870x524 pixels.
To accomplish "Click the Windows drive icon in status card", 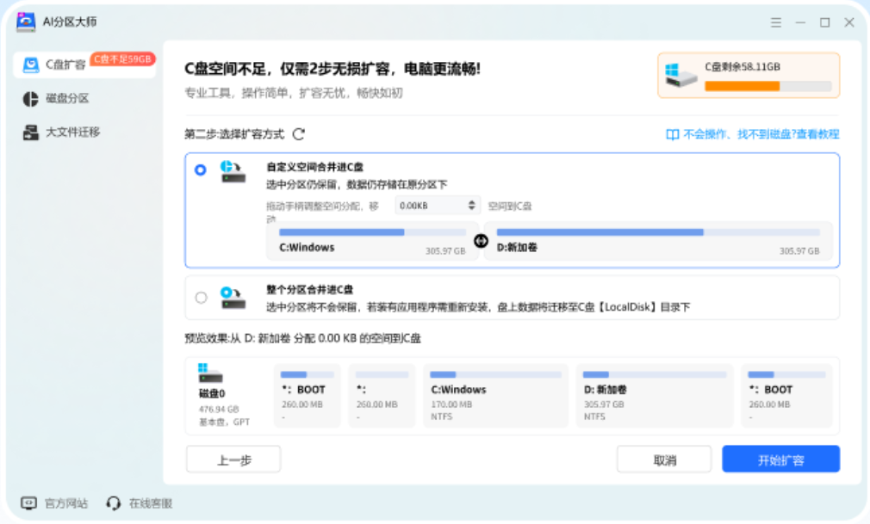I will [680, 76].
